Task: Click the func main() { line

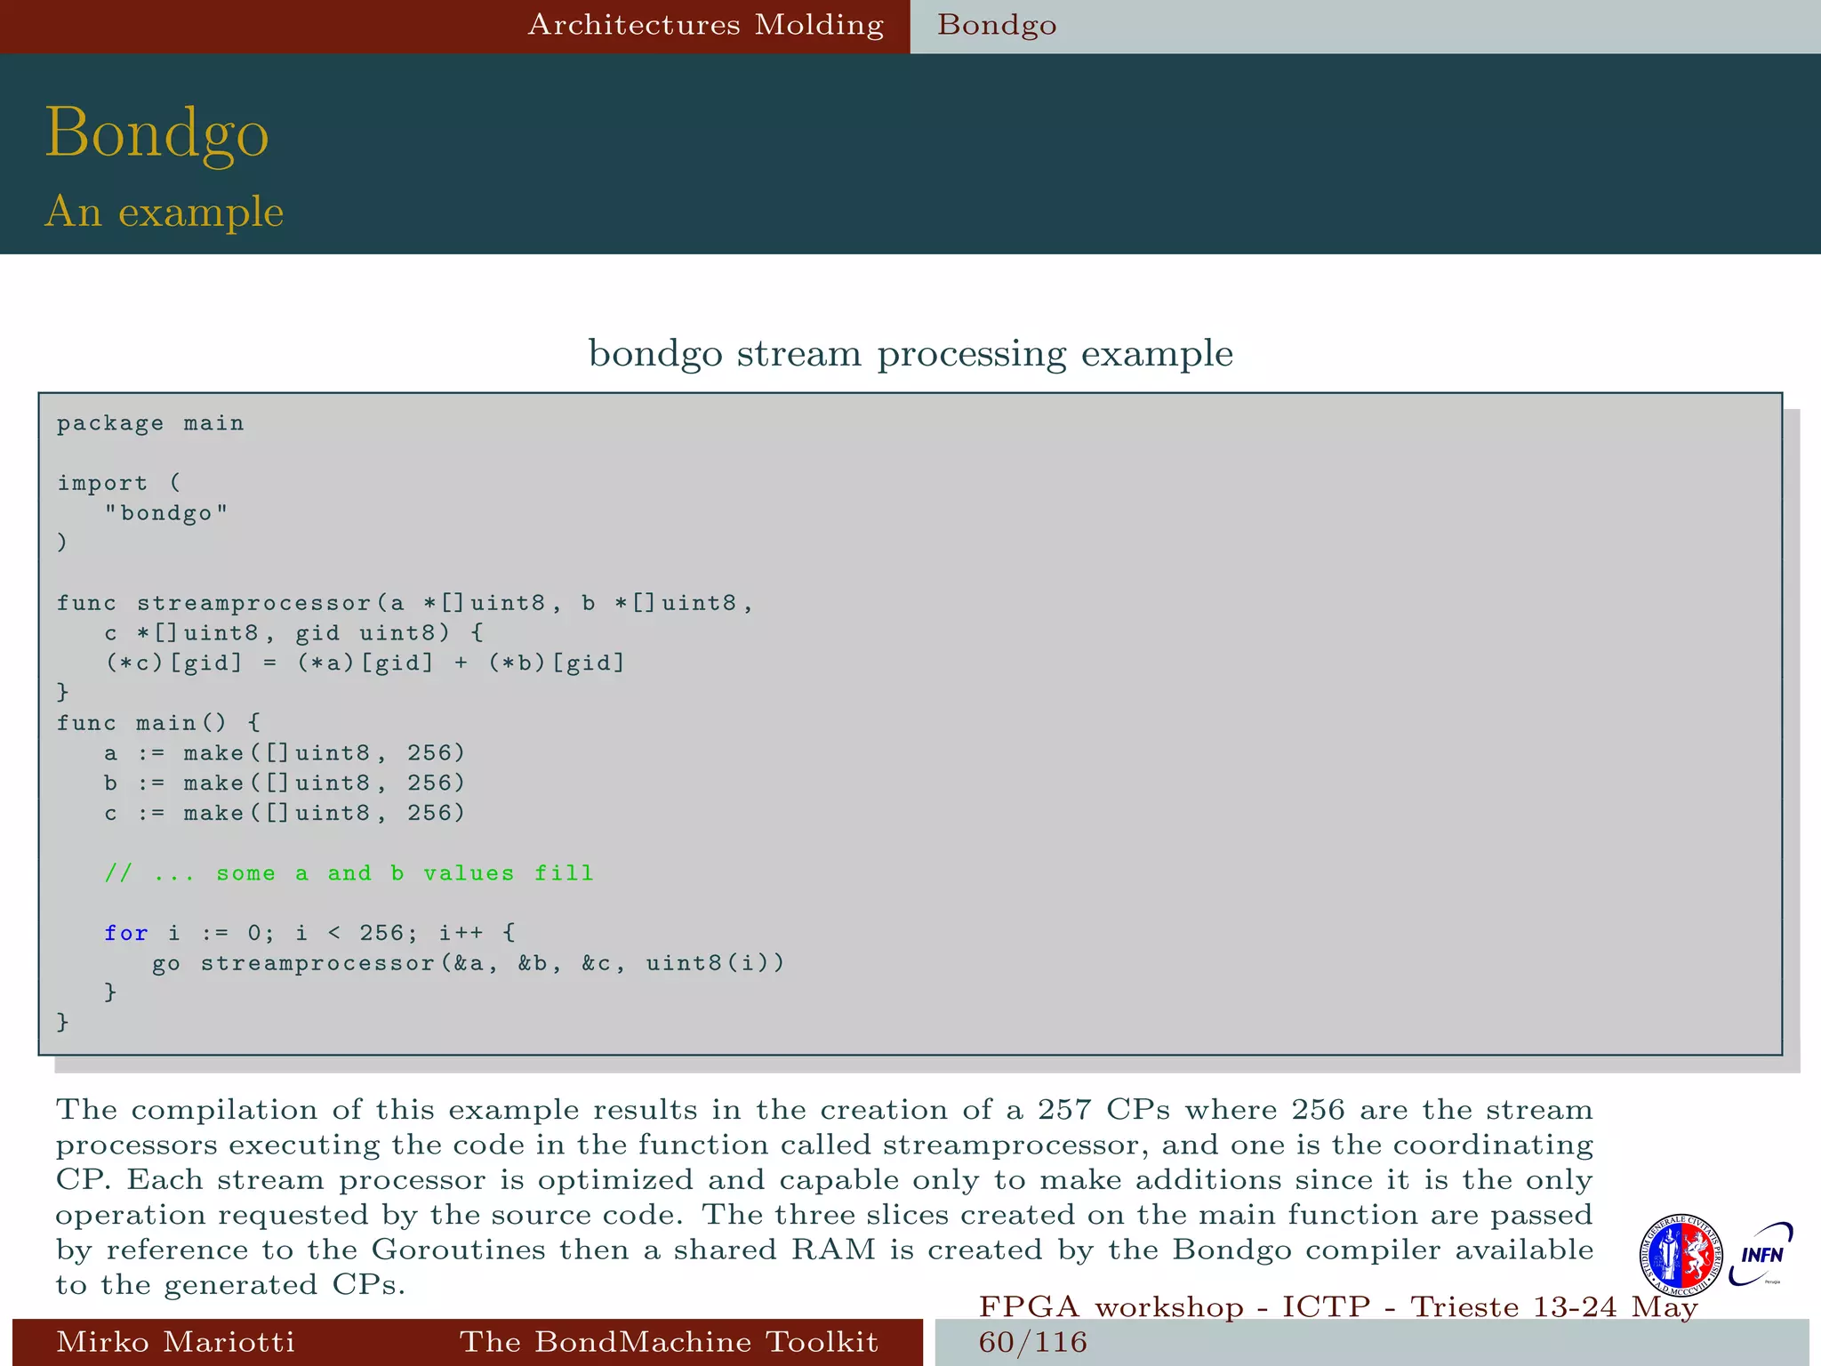Action: 159,722
